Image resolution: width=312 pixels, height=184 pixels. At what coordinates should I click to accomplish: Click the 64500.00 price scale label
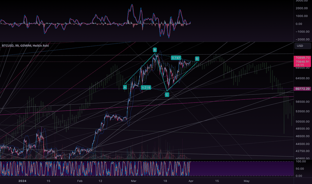coord(302,78)
